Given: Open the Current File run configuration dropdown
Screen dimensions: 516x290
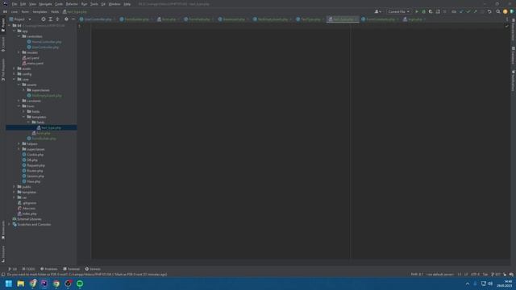Looking at the screenshot, I should [x=398, y=11].
